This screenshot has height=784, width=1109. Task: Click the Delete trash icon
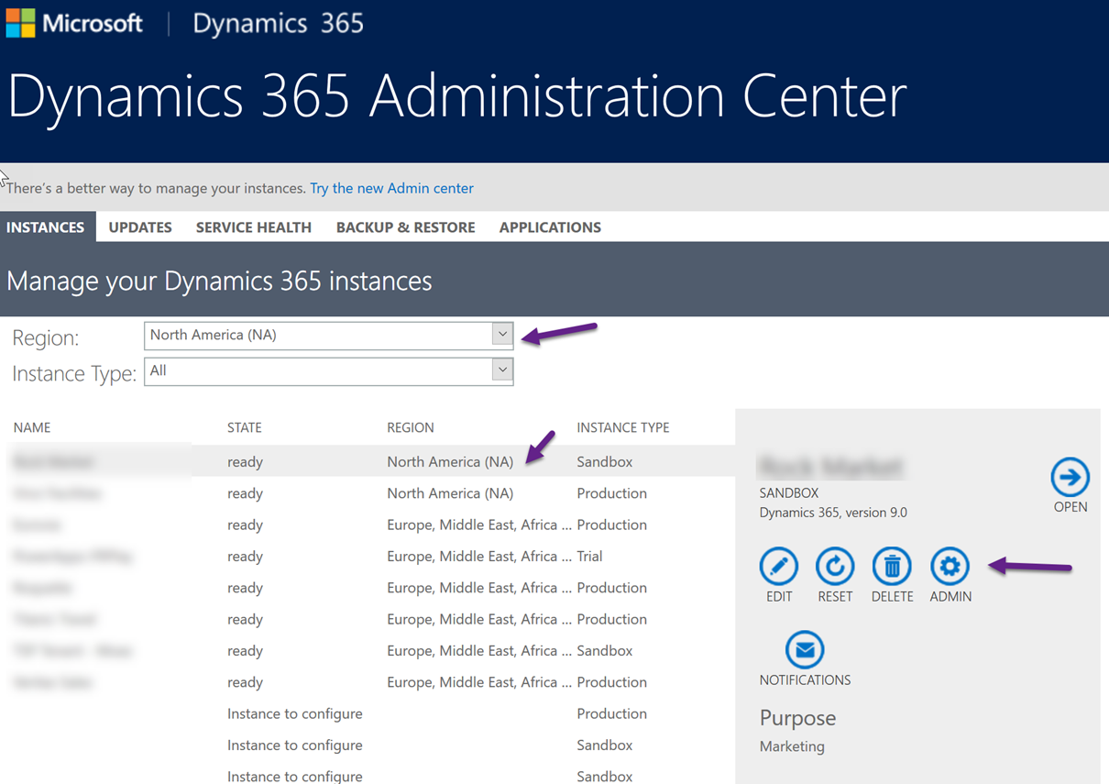(x=892, y=566)
